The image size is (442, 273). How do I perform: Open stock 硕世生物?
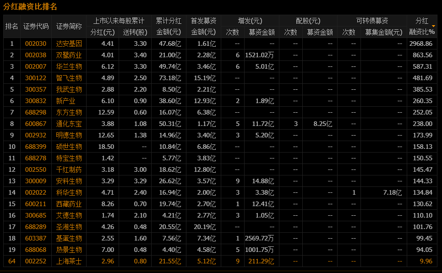click(x=69, y=147)
